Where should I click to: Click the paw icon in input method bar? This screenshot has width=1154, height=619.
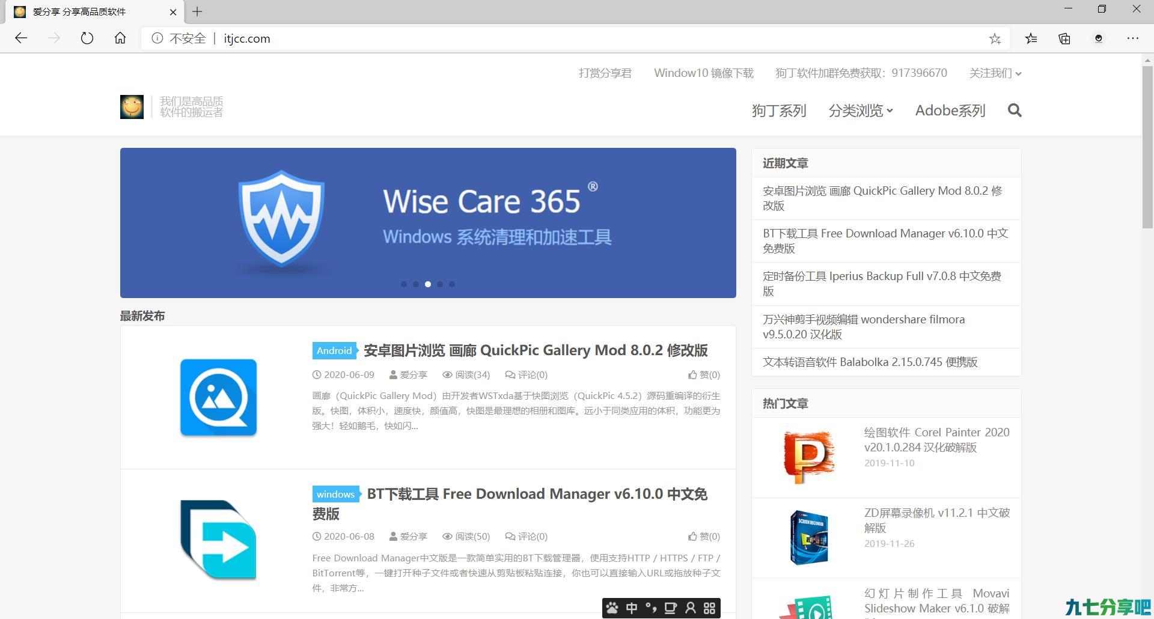coord(612,608)
